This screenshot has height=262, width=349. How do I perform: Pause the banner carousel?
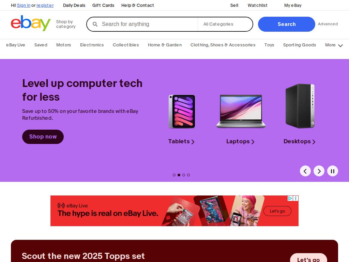333,171
